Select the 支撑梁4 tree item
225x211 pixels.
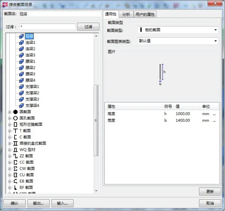pos(32,105)
